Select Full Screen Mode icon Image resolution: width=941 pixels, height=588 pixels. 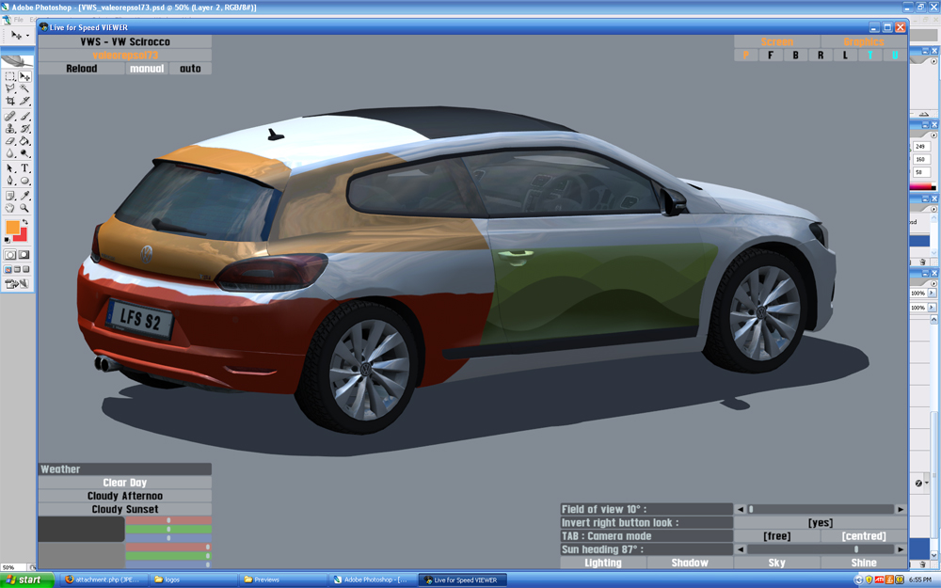coord(25,269)
